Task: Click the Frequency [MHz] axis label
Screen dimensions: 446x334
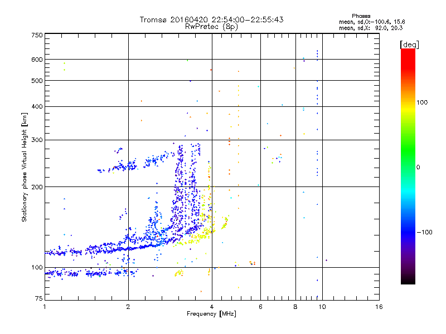Action: coord(211,315)
